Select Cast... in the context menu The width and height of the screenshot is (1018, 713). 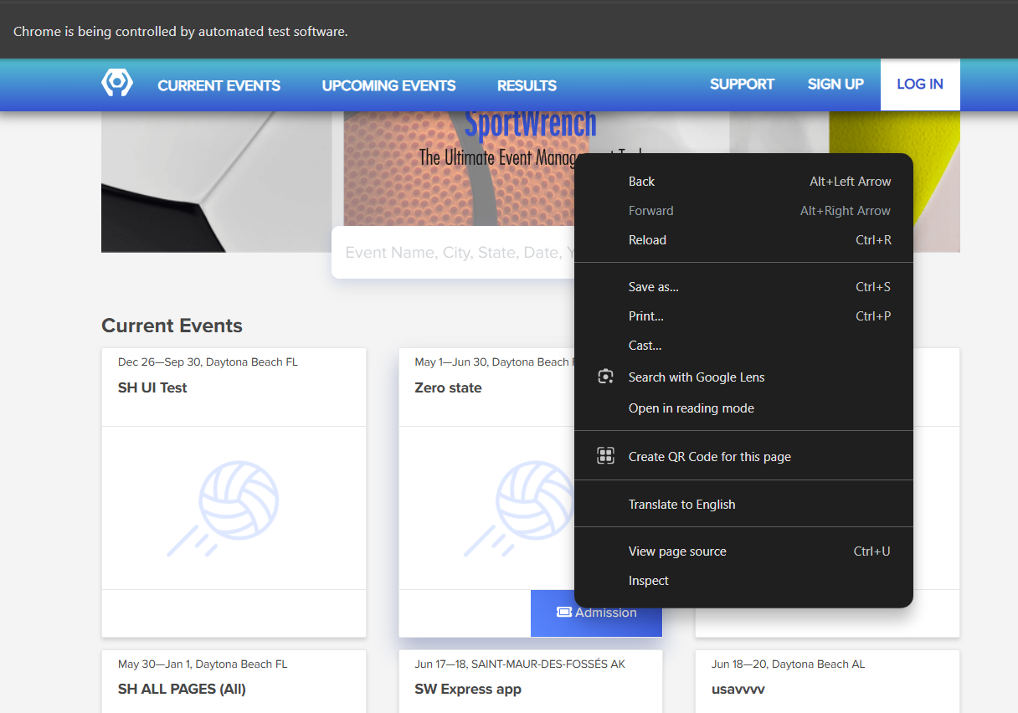(743, 346)
